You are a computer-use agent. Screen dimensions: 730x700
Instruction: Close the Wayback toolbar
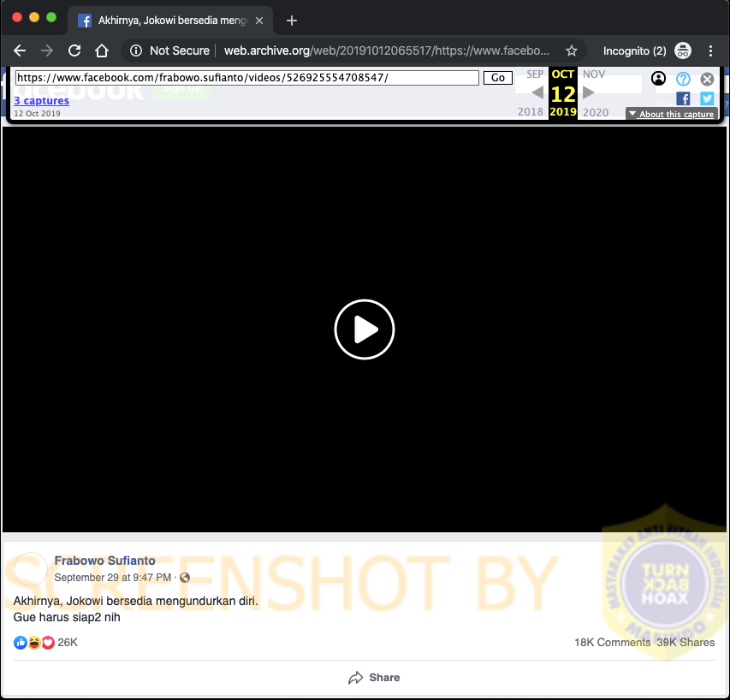707,79
